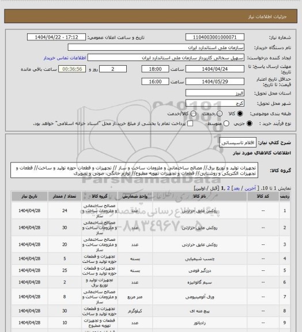Click روکش عایق حرارتی in row 3
Screen dimensions: 302x332
[199, 245]
